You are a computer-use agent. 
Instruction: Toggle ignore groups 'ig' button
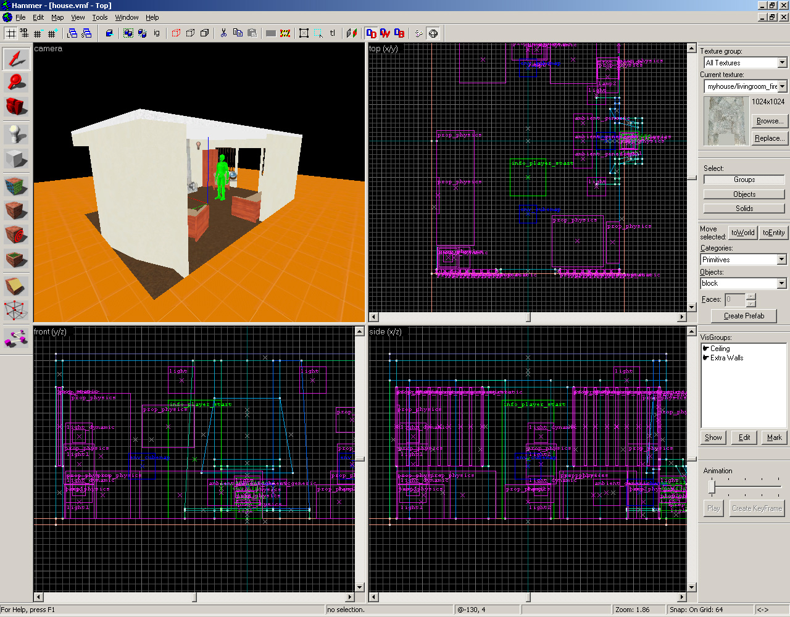tap(157, 33)
